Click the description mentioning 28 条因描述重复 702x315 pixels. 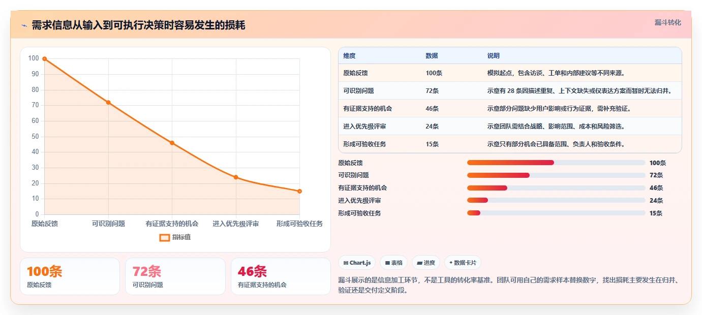click(580, 91)
